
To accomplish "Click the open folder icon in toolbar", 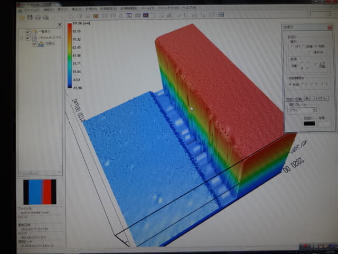I will (22, 16).
